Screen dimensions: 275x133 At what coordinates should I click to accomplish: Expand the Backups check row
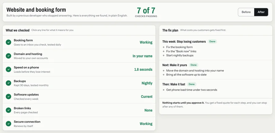pyautogui.click(x=79, y=83)
